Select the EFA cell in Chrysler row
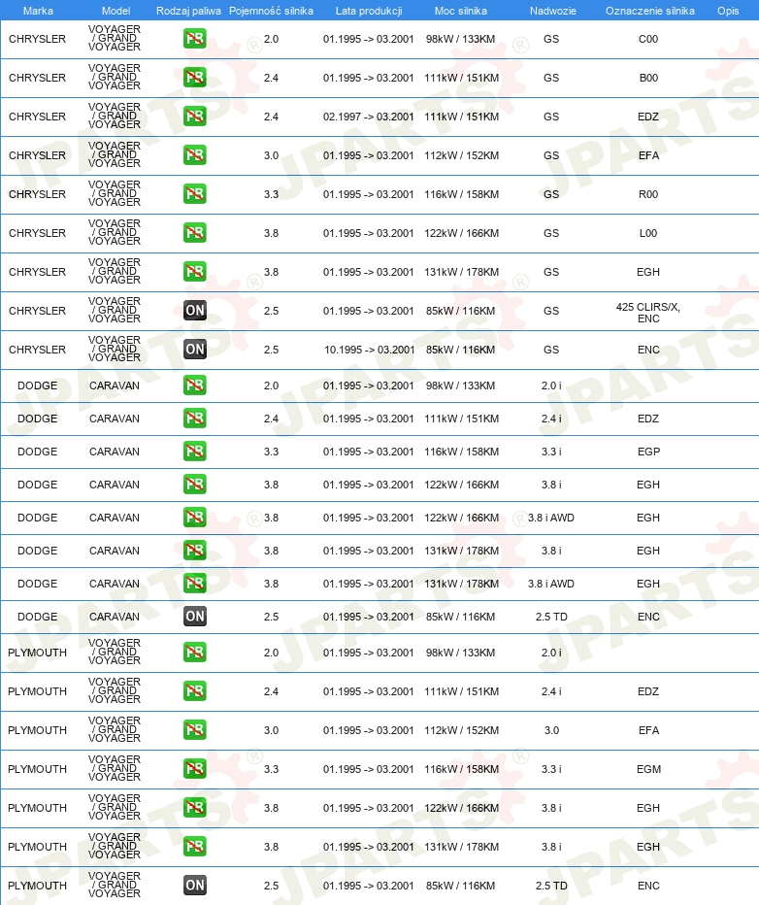 pyautogui.click(x=648, y=154)
